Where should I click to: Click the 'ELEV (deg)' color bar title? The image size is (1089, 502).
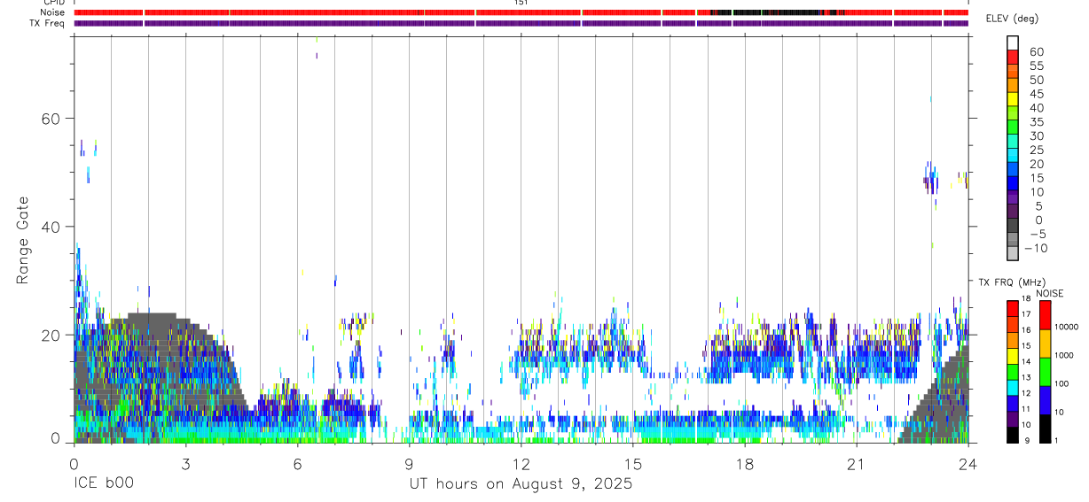pos(1013,19)
